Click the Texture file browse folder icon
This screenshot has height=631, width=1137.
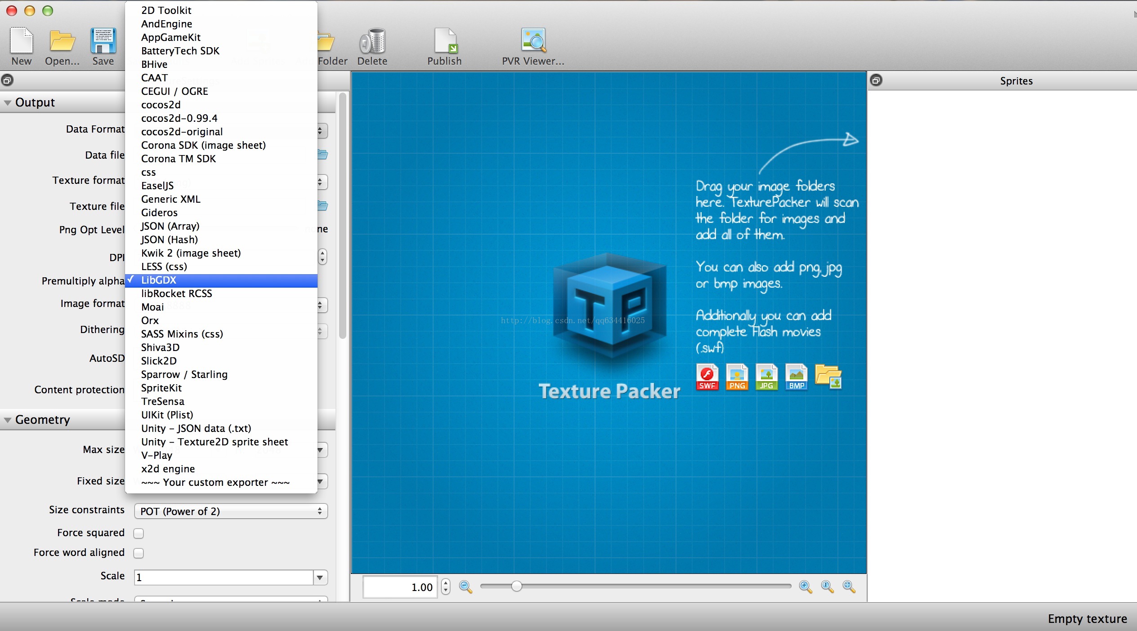click(323, 206)
